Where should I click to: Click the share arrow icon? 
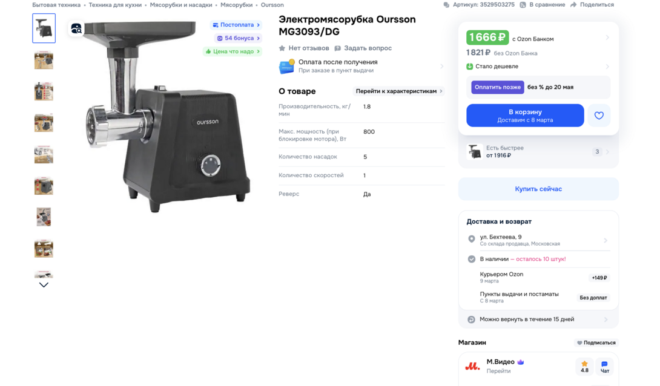point(573,5)
